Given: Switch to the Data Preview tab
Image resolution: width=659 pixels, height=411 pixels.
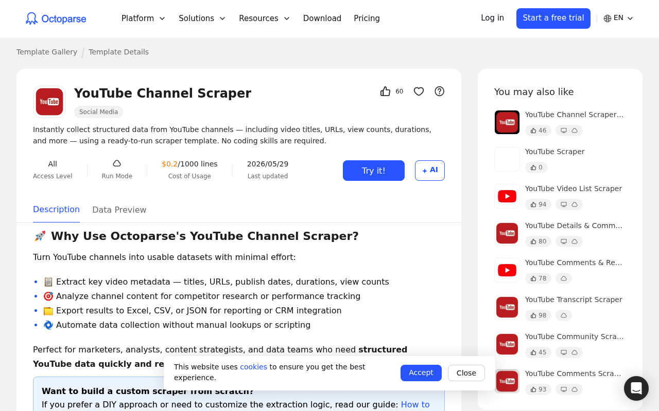Looking at the screenshot, I should [119, 210].
